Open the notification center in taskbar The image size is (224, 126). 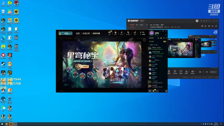pos(221,124)
